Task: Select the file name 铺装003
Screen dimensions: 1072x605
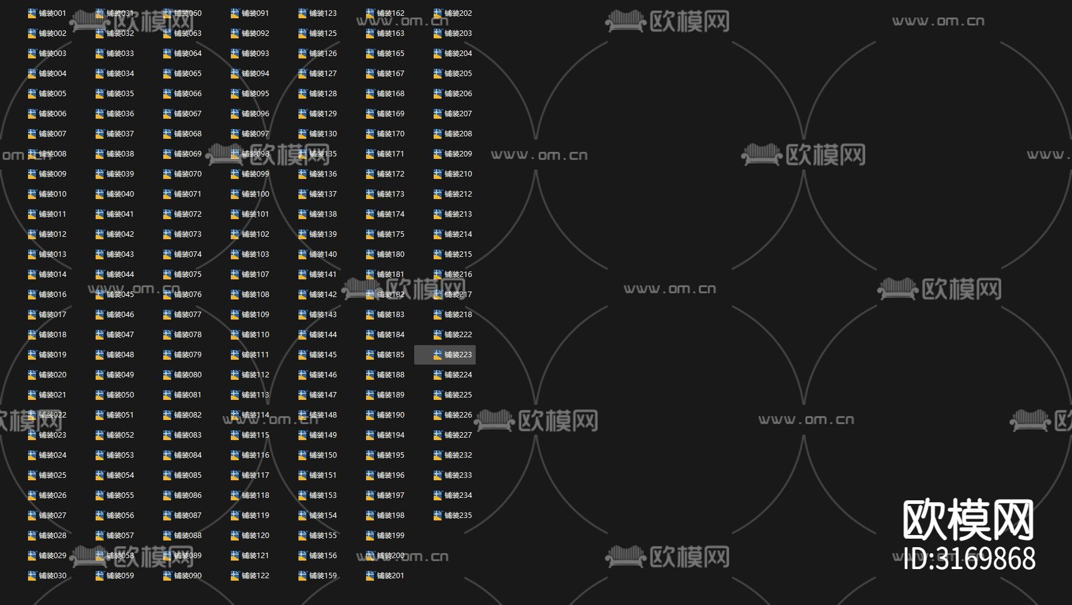Action: [53, 54]
